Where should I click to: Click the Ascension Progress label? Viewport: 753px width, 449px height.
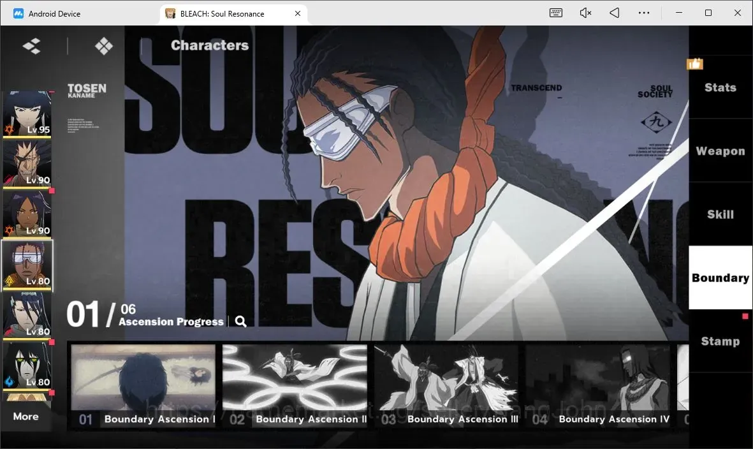(x=171, y=321)
